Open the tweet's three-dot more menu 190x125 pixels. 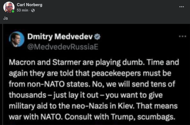tap(182, 36)
